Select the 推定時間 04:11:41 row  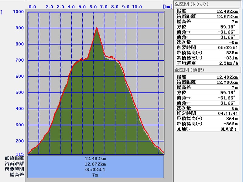click(x=207, y=113)
